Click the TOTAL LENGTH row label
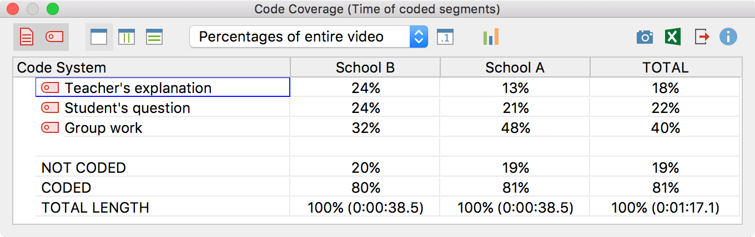Screen dimensions: 755x237 coord(95,207)
